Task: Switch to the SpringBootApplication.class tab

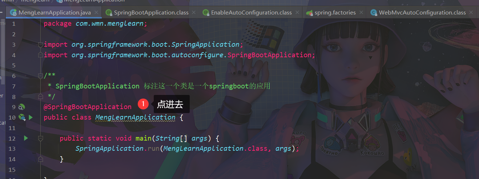Action: 151,13
